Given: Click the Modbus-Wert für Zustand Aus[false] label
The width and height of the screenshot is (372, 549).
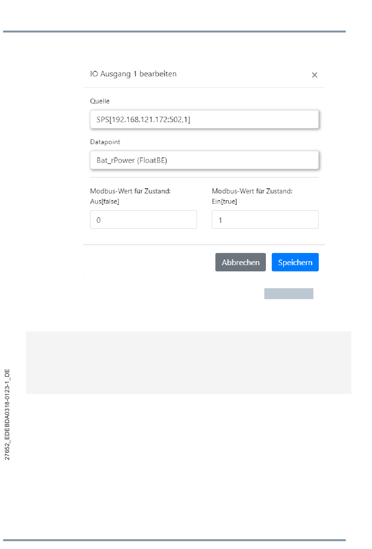Looking at the screenshot, I should click(130, 196).
